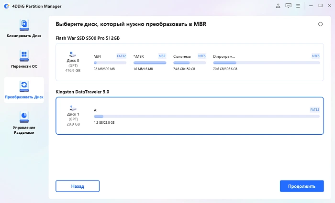This screenshot has width=335, height=203.
Task: Click the C:система partition usage bar
Action: [190, 63]
